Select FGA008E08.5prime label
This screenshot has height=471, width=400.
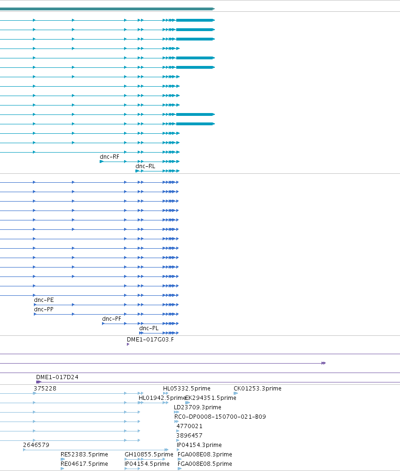[x=205, y=464]
